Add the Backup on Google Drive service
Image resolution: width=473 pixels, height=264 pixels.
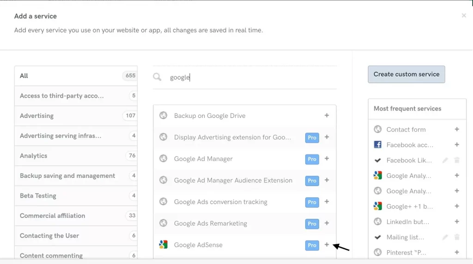[x=327, y=115]
